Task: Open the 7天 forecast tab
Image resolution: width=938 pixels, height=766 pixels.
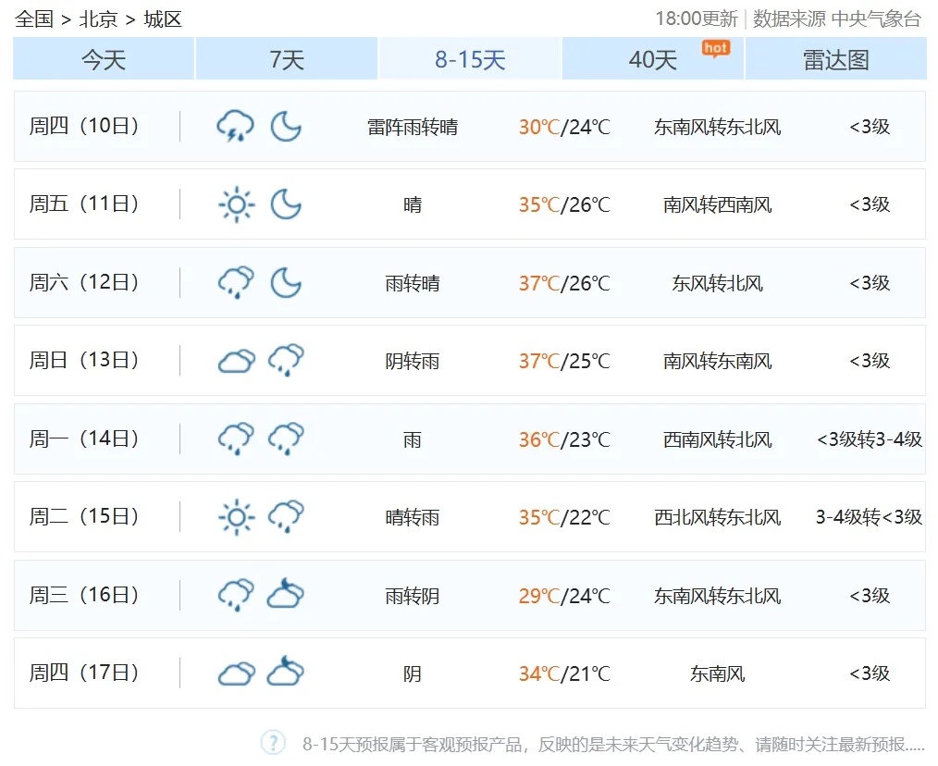Action: pyautogui.click(x=286, y=58)
